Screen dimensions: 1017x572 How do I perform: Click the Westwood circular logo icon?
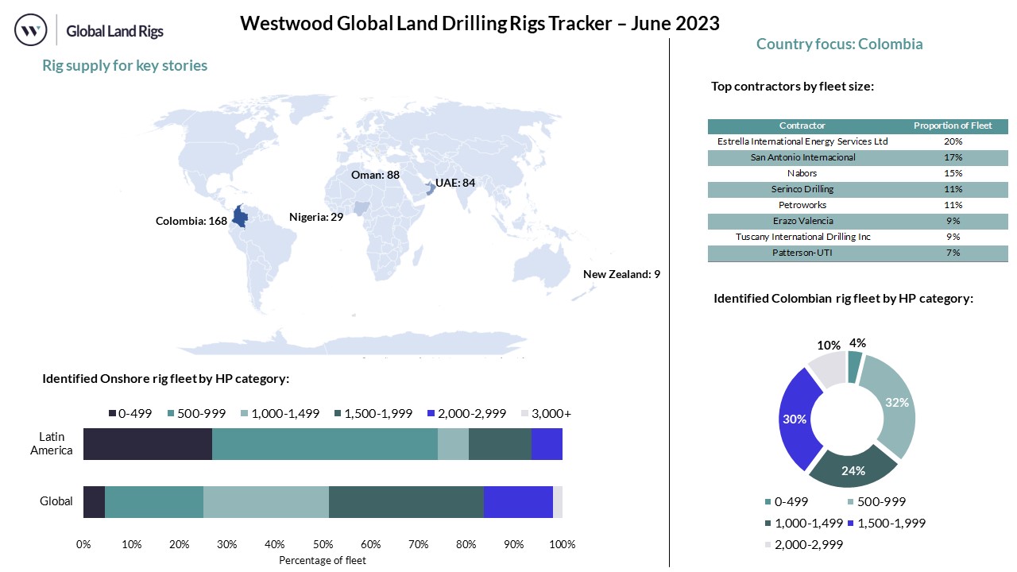click(x=31, y=30)
